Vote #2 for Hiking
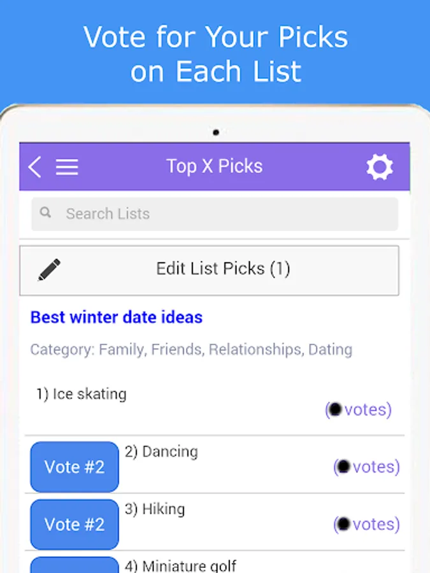Image resolution: width=430 pixels, height=573 pixels. coord(75,524)
